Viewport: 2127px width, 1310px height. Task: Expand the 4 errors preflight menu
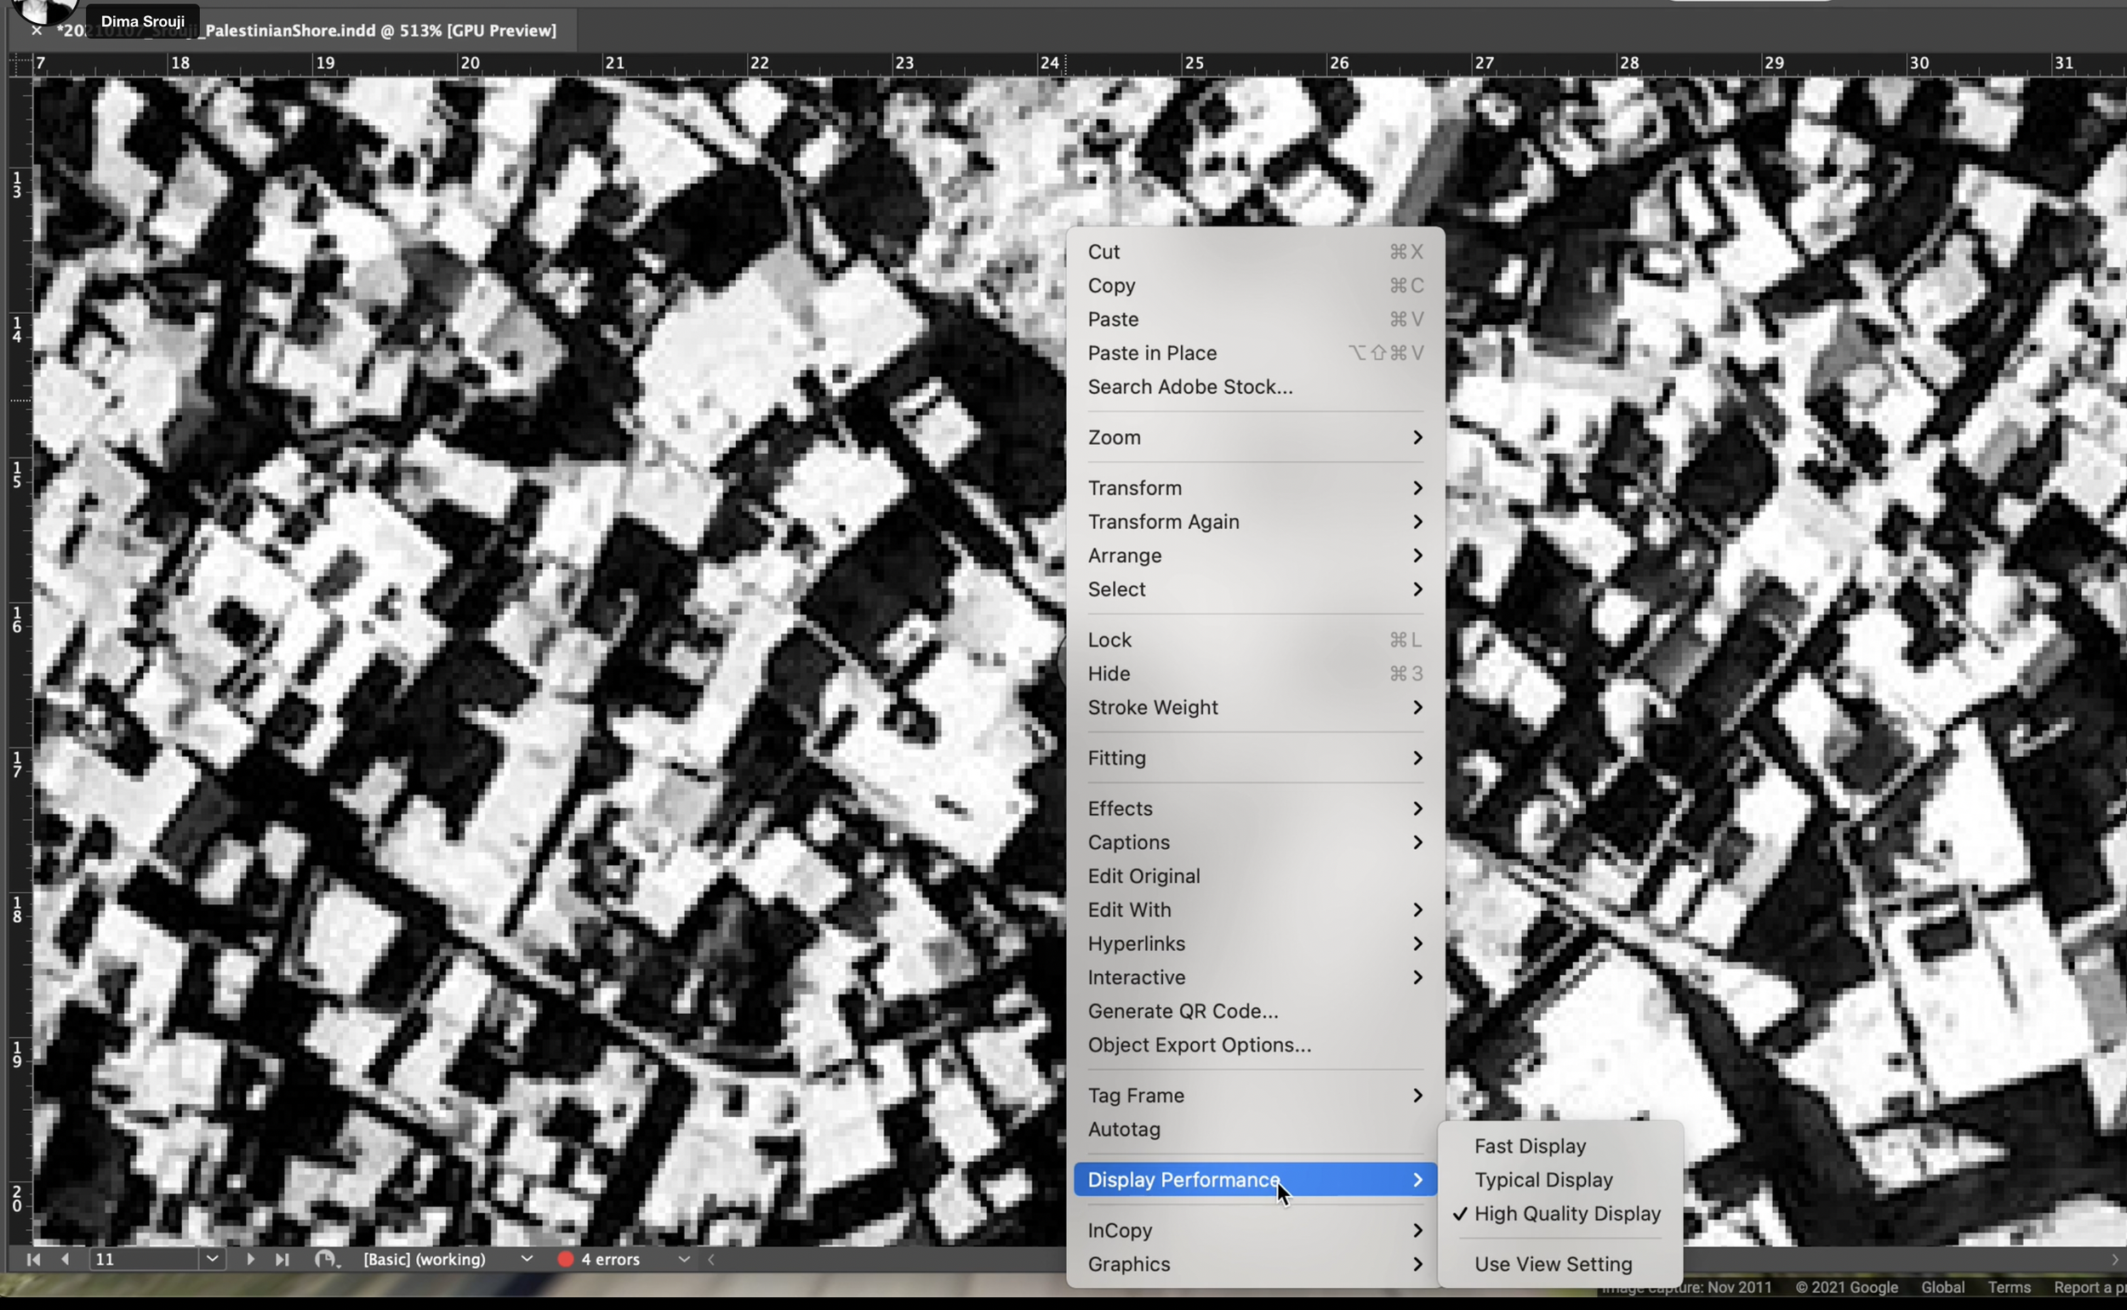pyautogui.click(x=683, y=1260)
